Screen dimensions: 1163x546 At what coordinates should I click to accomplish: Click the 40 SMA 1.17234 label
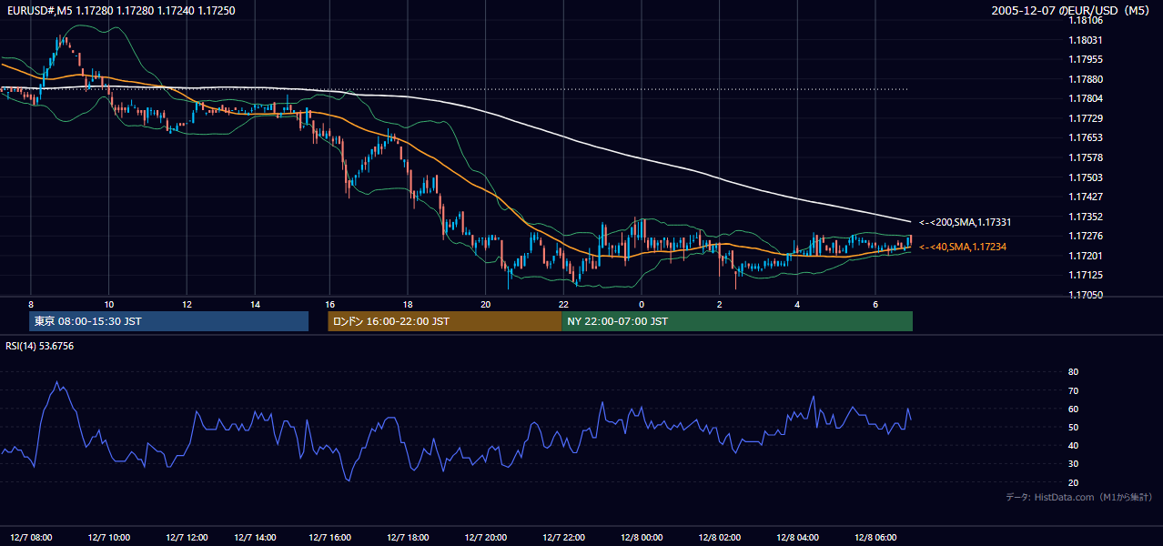(962, 247)
